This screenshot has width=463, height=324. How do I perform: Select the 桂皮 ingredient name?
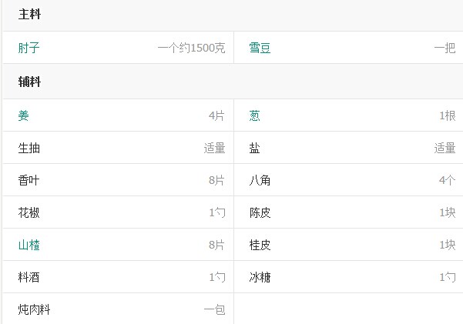(x=260, y=246)
